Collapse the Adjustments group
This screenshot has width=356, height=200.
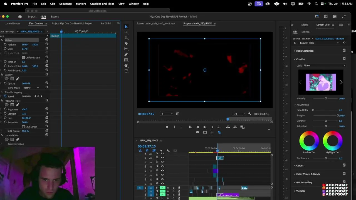point(295,105)
